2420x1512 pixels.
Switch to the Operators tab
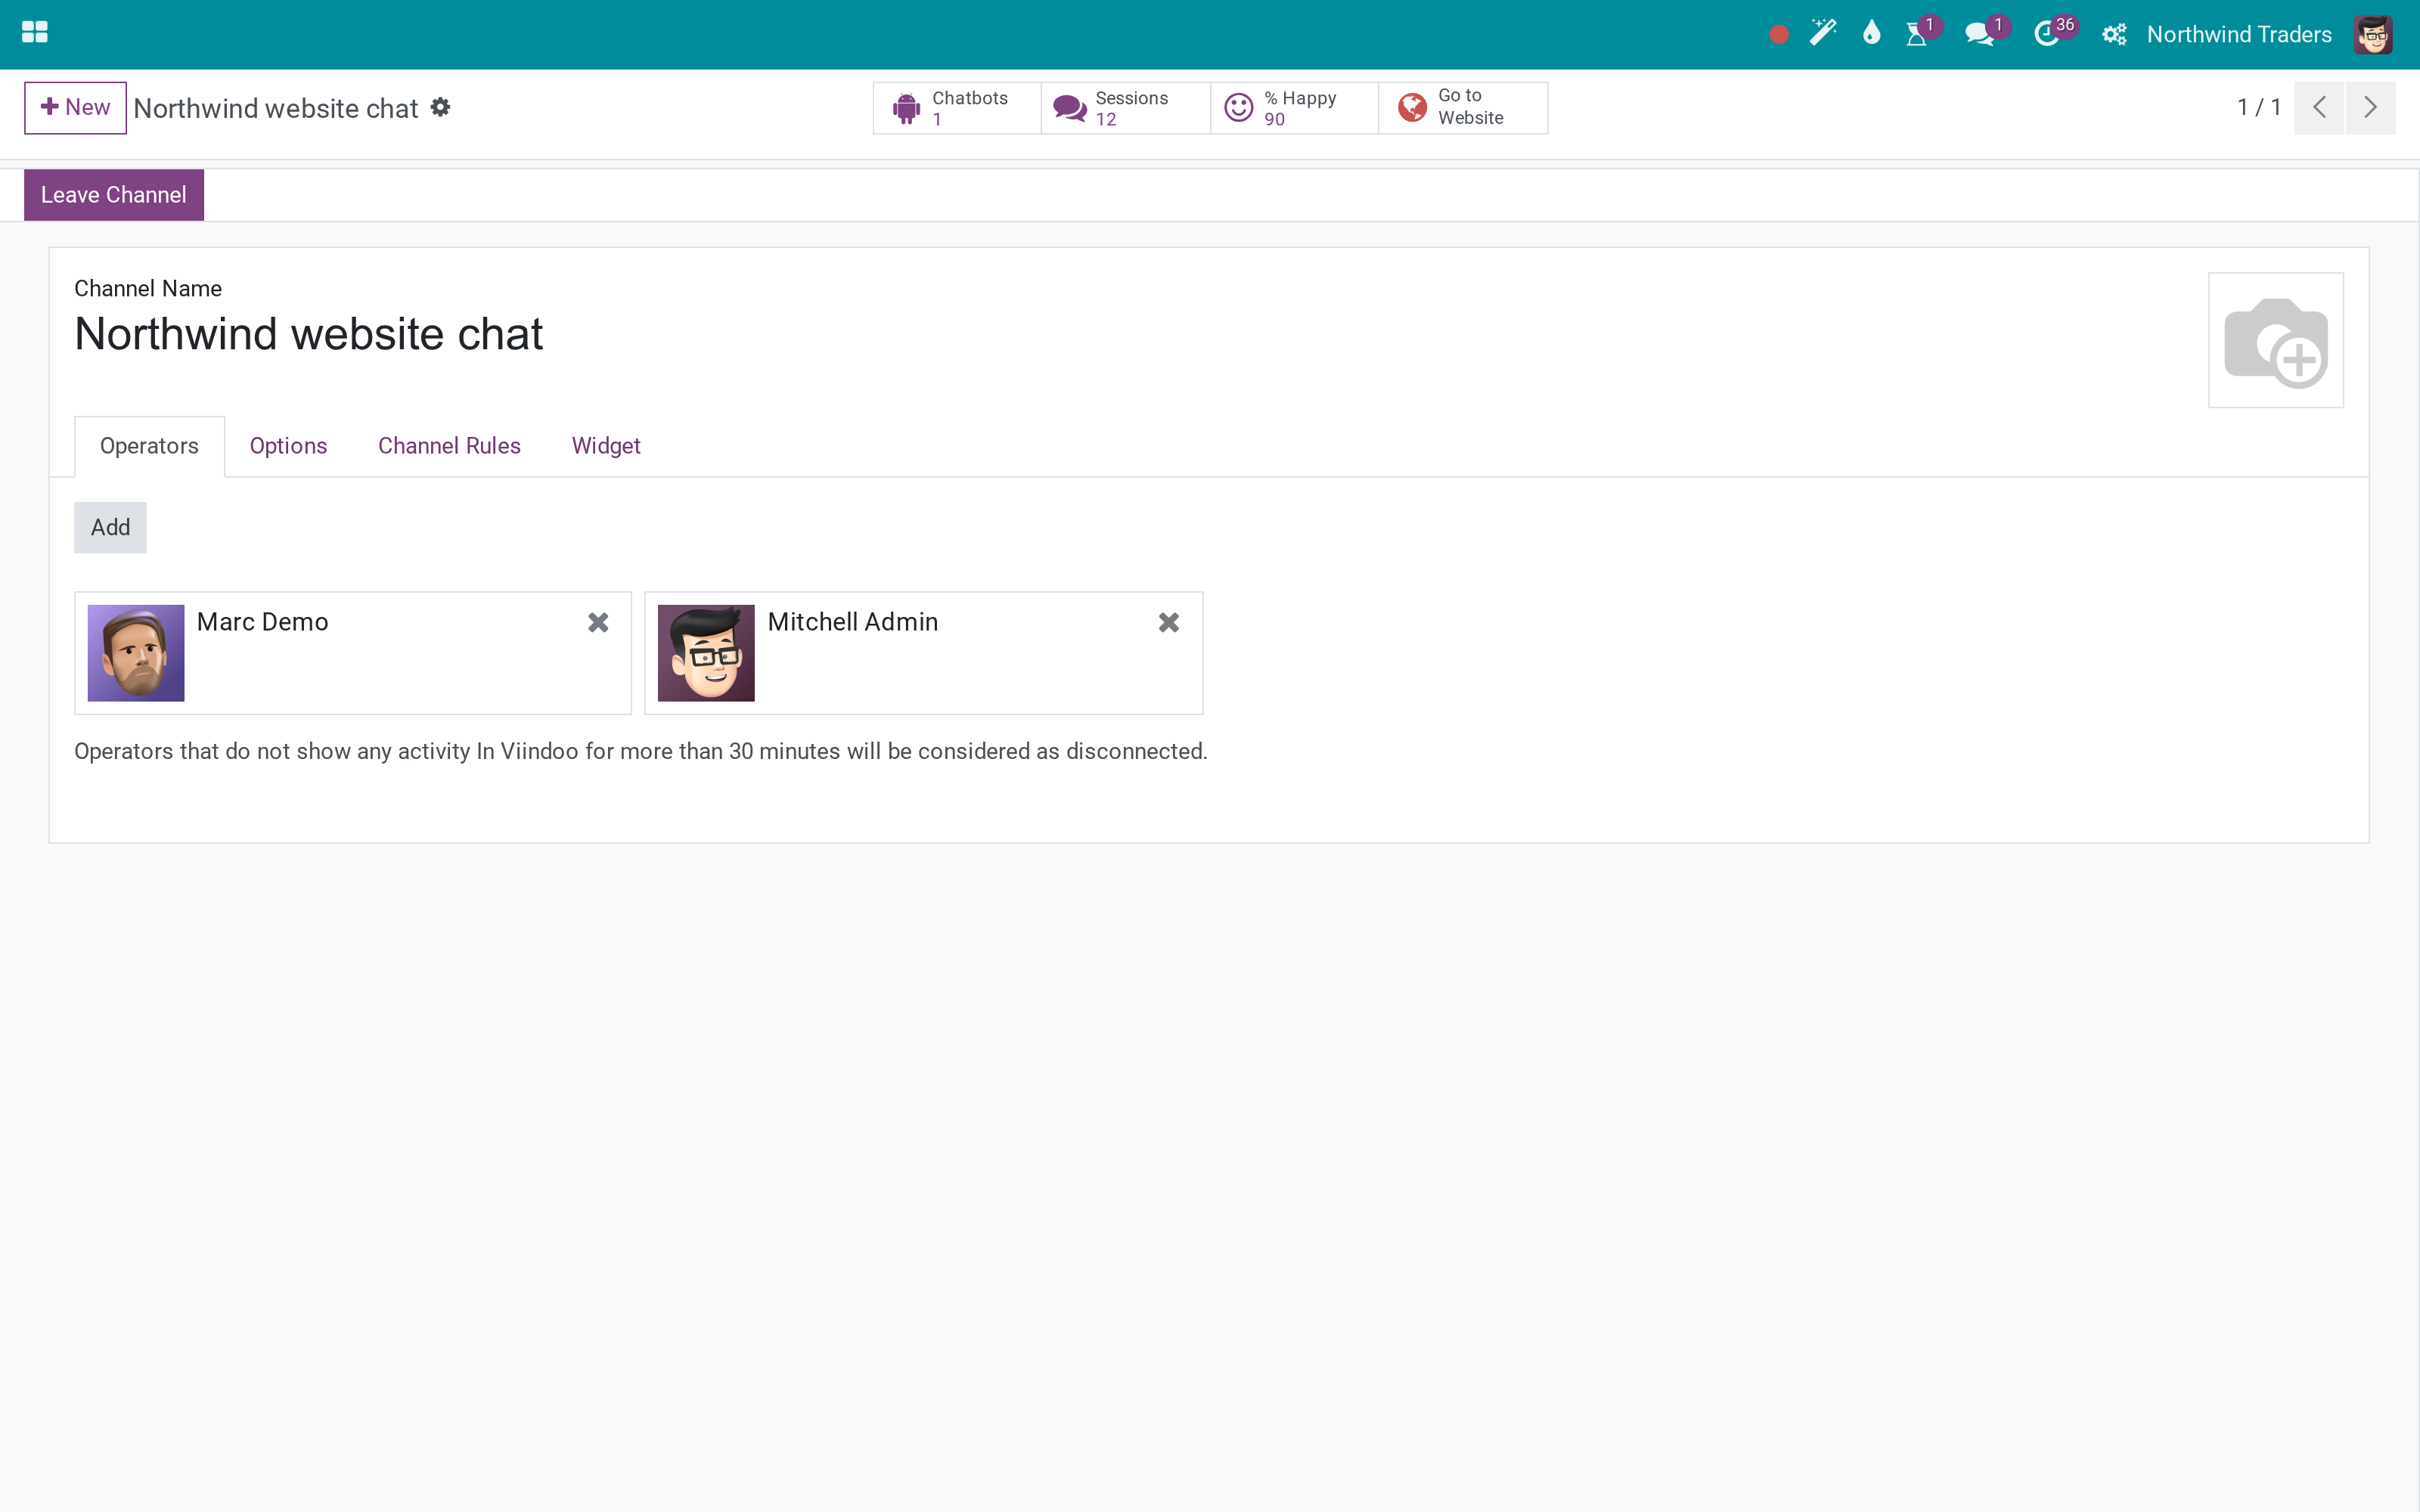(x=150, y=446)
